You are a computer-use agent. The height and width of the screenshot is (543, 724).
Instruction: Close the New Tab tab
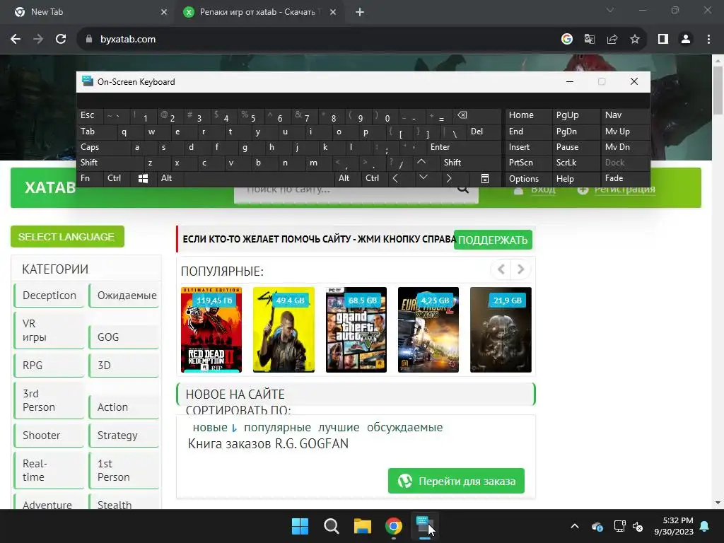tap(164, 13)
